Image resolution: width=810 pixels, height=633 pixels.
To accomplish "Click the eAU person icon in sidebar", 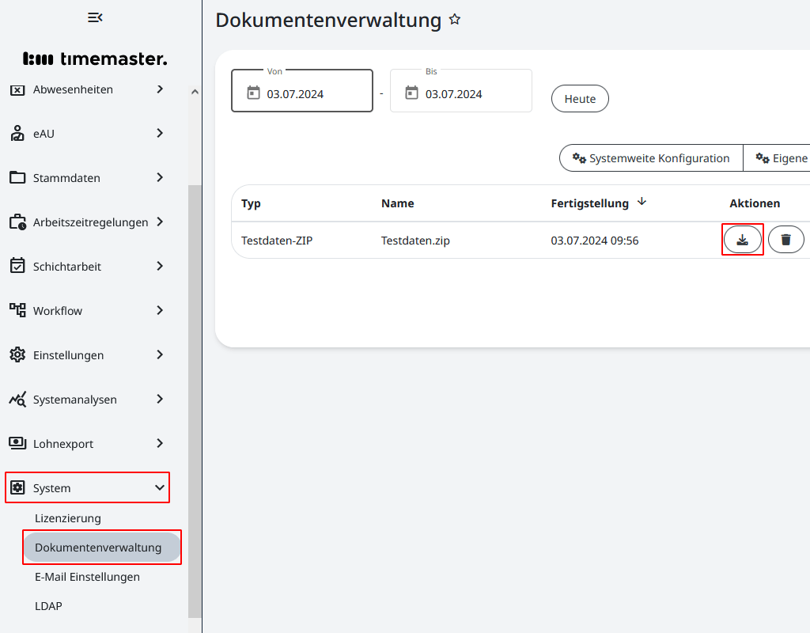I will (x=17, y=134).
